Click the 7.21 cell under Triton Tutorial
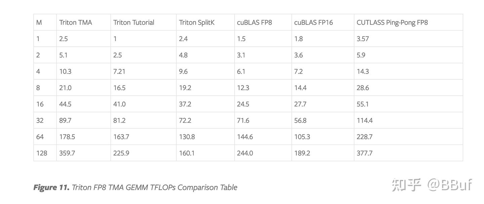The image size is (484, 204). (119, 72)
